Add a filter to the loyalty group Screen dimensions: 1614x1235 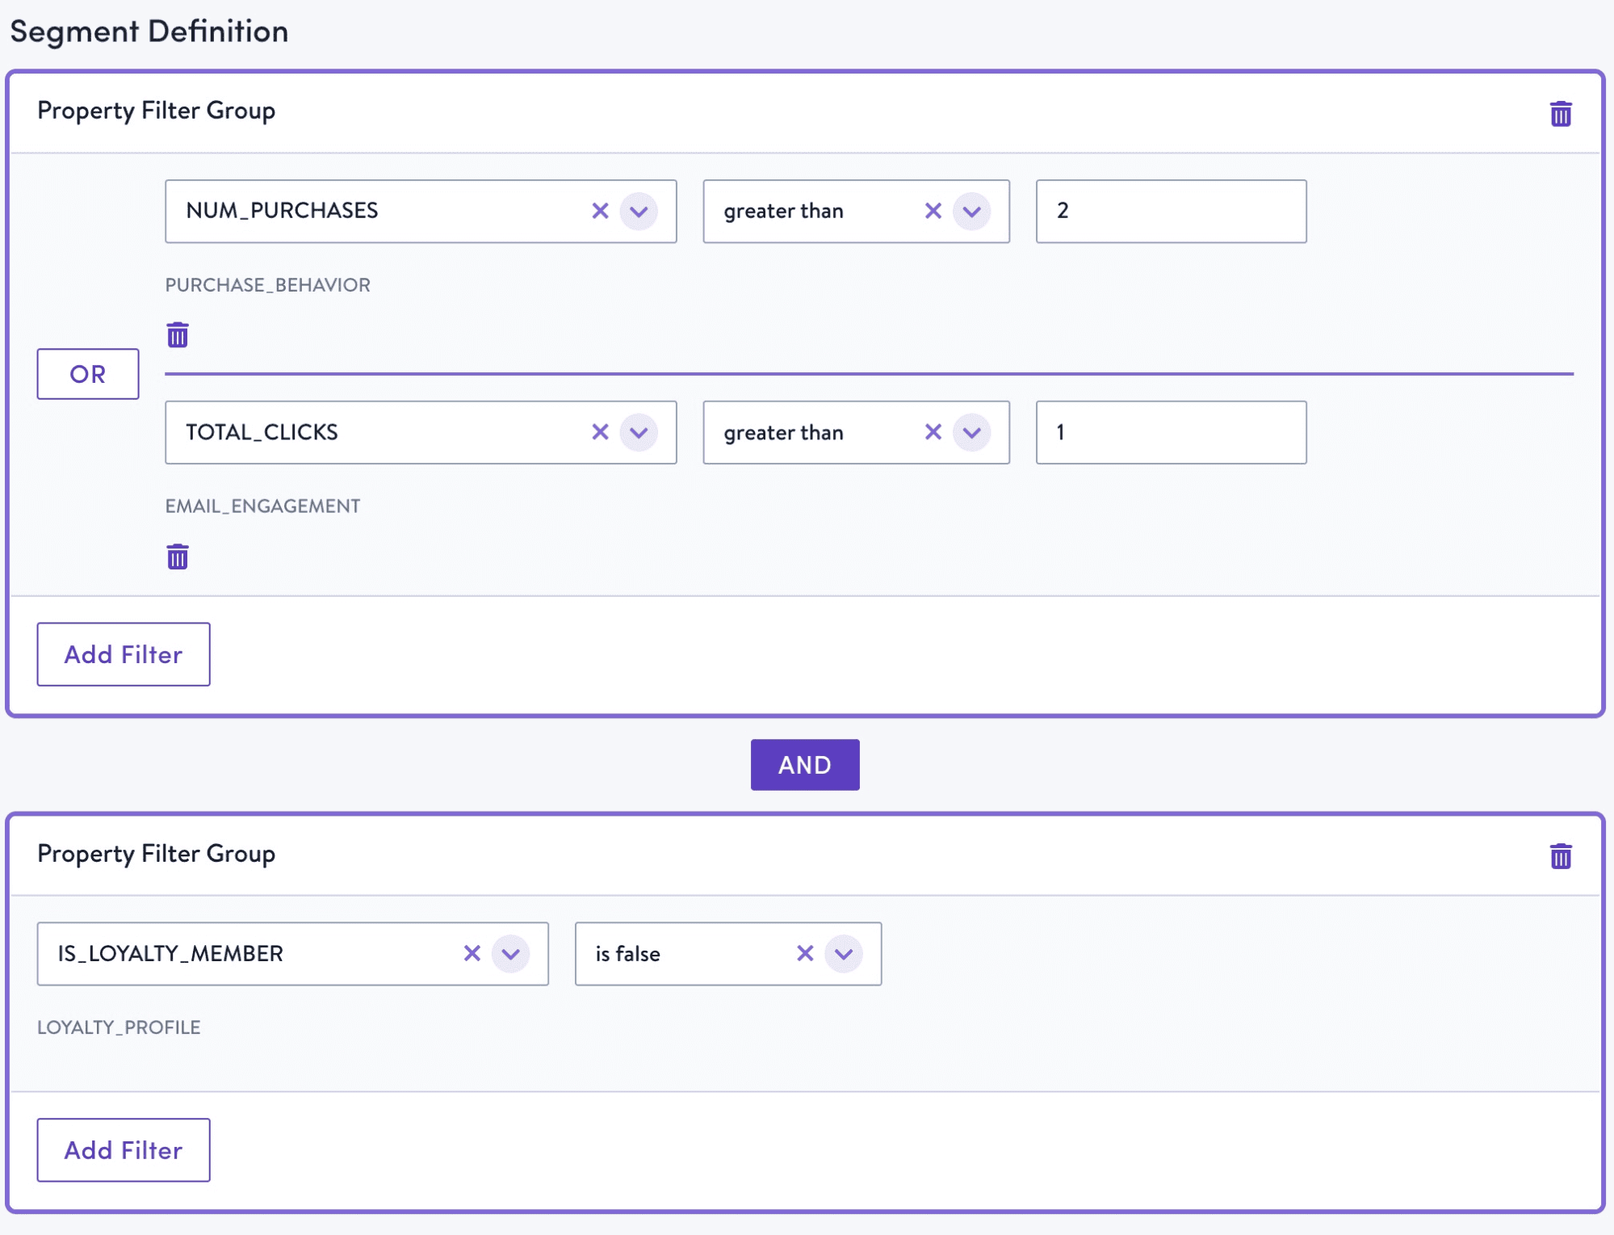[123, 1150]
